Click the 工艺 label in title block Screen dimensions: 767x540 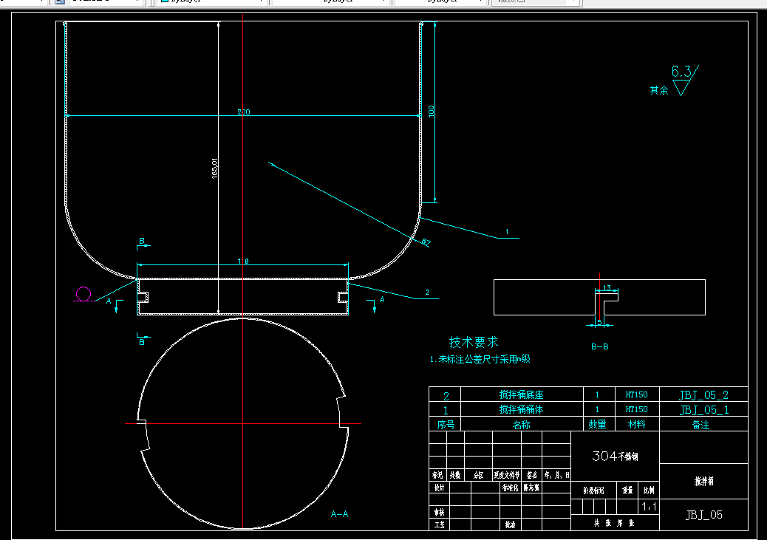(x=439, y=524)
